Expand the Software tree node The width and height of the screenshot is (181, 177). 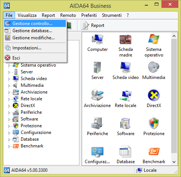(x=9, y=119)
